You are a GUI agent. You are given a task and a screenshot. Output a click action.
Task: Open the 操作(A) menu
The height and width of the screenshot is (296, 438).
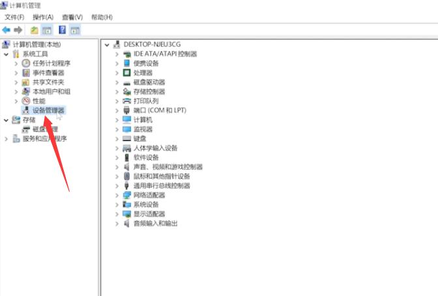(x=43, y=18)
